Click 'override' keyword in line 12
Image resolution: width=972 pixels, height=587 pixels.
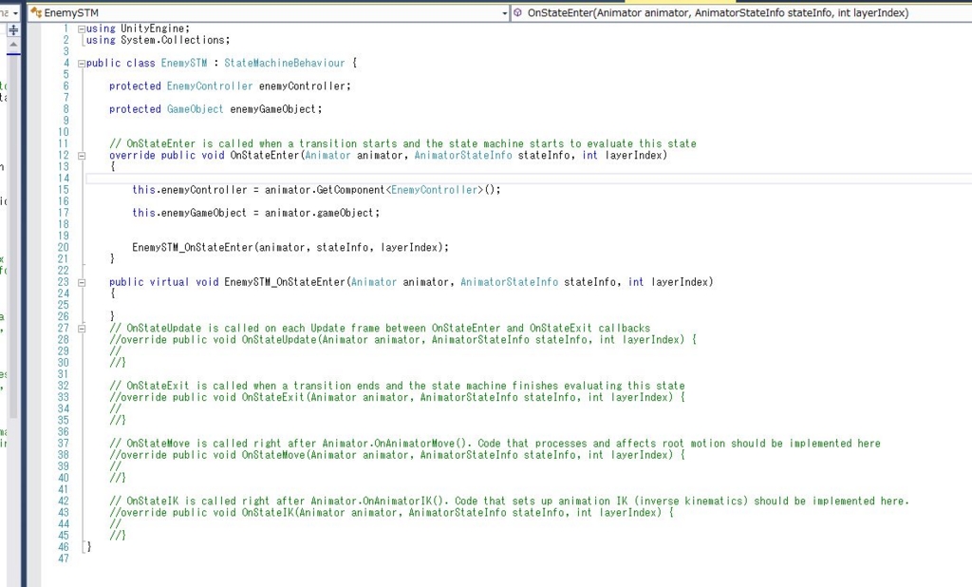pyautogui.click(x=131, y=155)
